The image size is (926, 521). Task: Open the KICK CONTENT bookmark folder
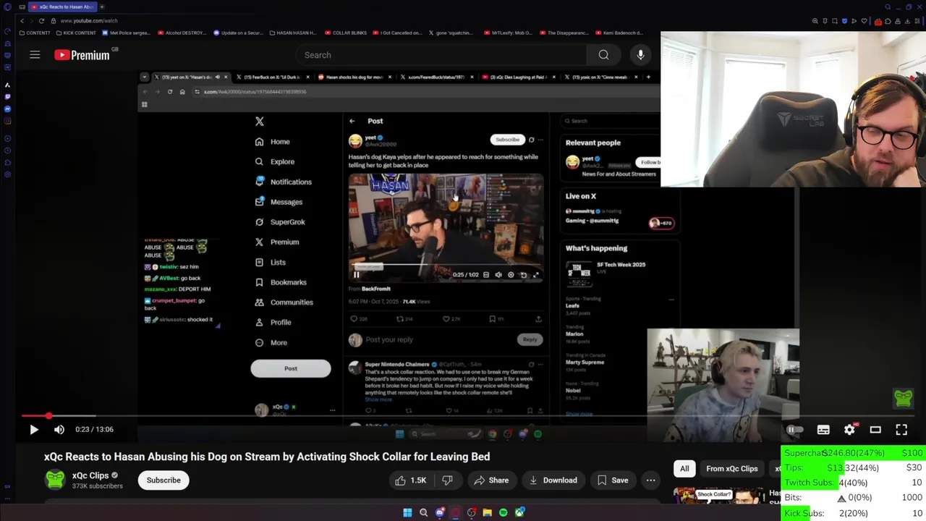click(x=76, y=33)
